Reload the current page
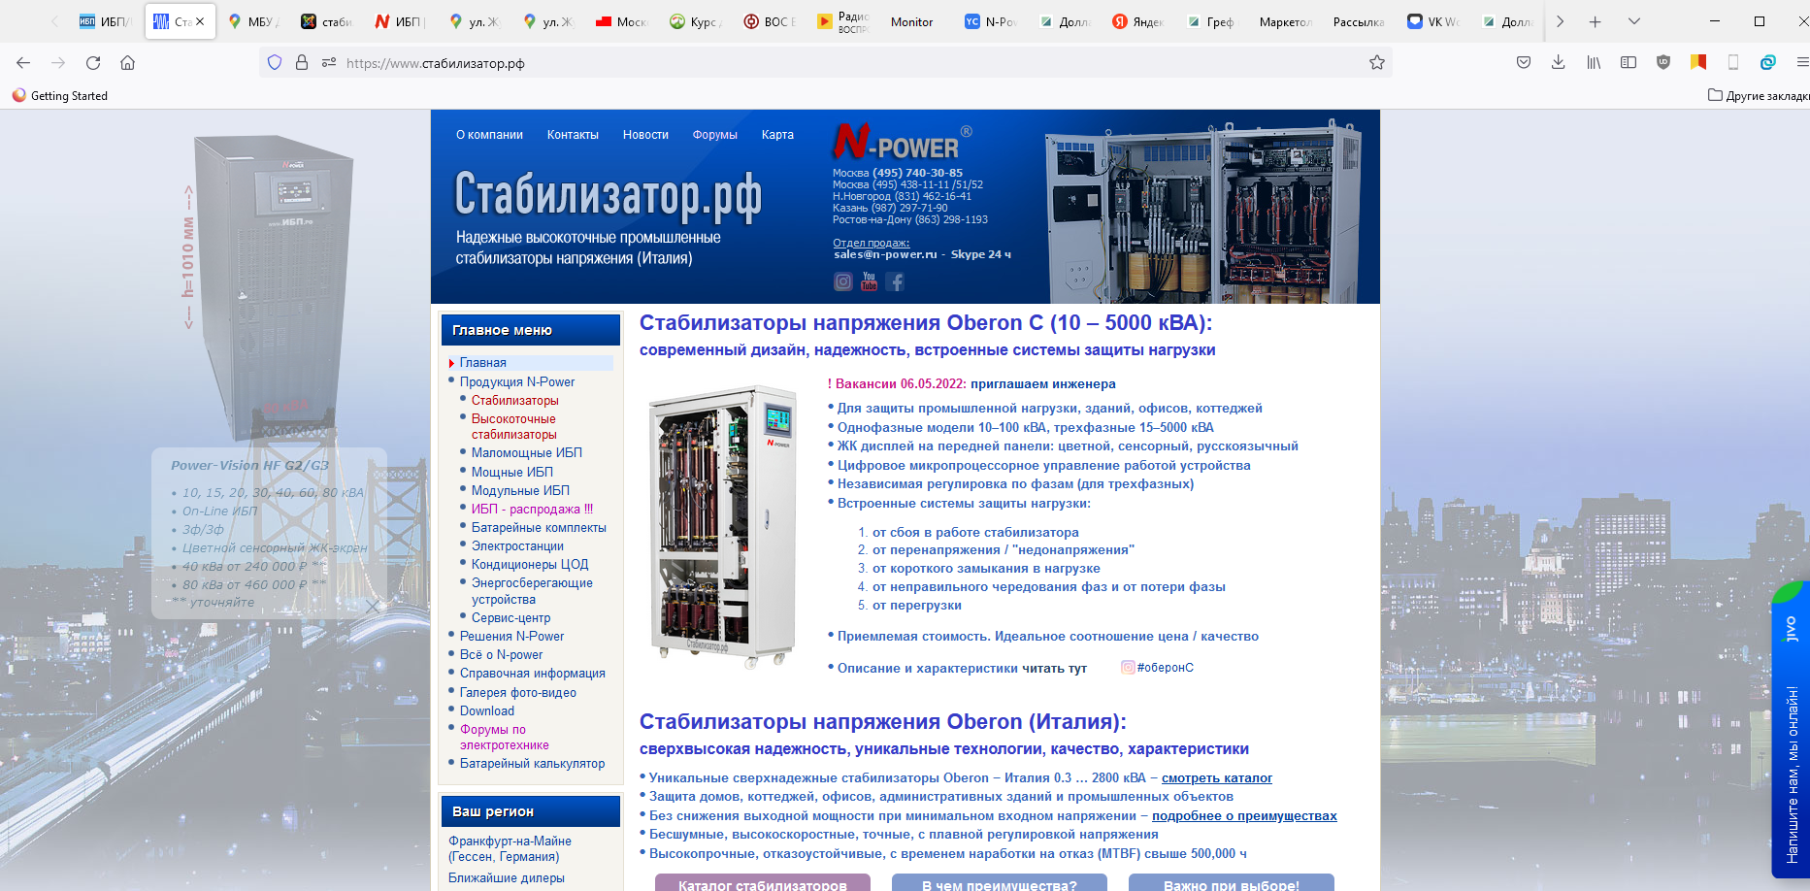Viewport: 1810px width, 891px height. [x=93, y=63]
